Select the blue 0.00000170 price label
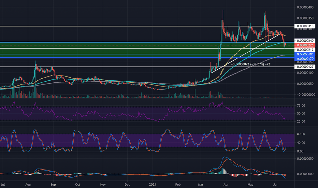 305,59
